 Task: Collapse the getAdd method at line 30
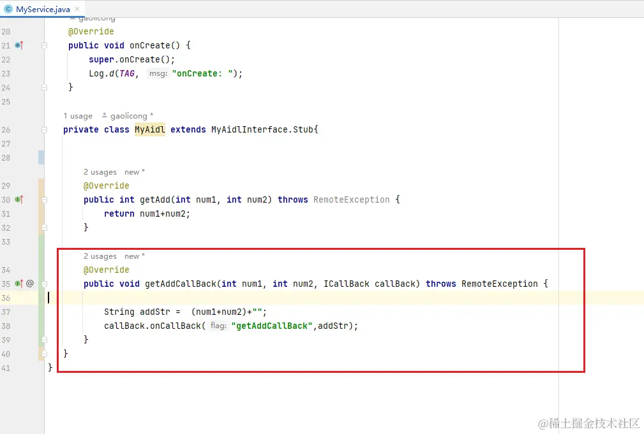44,199
